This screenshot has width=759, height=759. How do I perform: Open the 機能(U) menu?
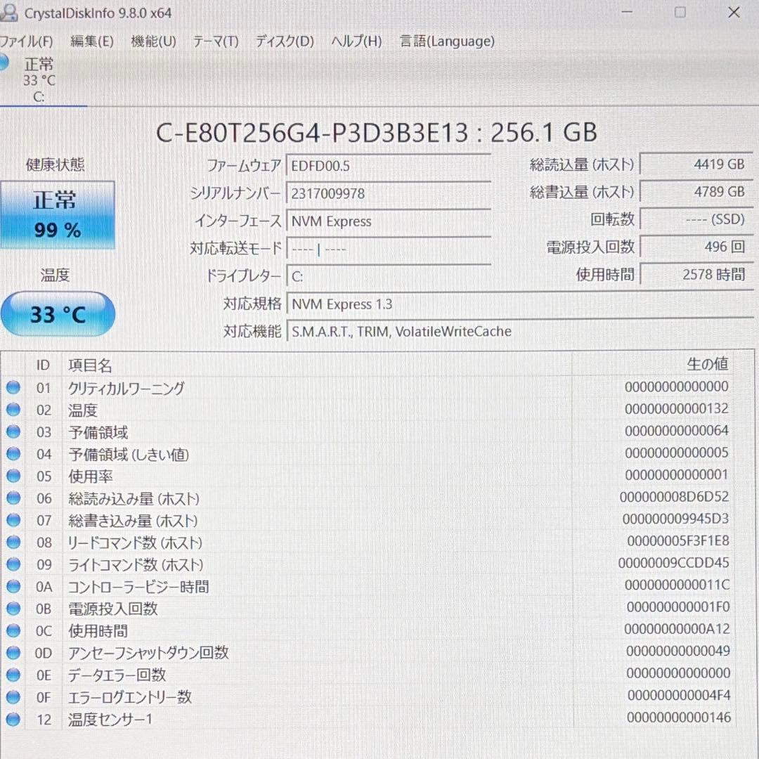[x=153, y=41]
